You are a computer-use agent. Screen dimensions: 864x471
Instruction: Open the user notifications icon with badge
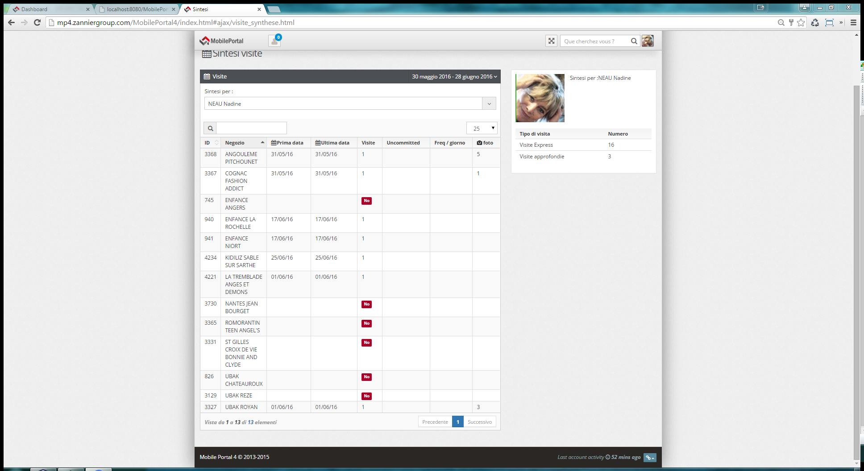point(274,41)
